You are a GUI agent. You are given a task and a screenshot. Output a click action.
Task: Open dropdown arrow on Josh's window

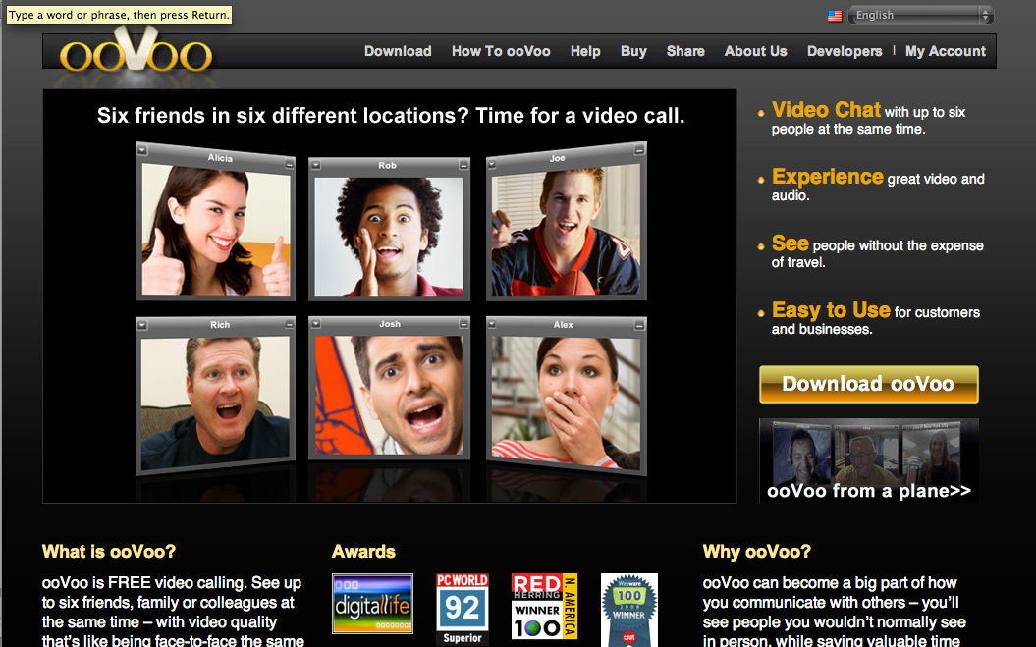point(316,323)
